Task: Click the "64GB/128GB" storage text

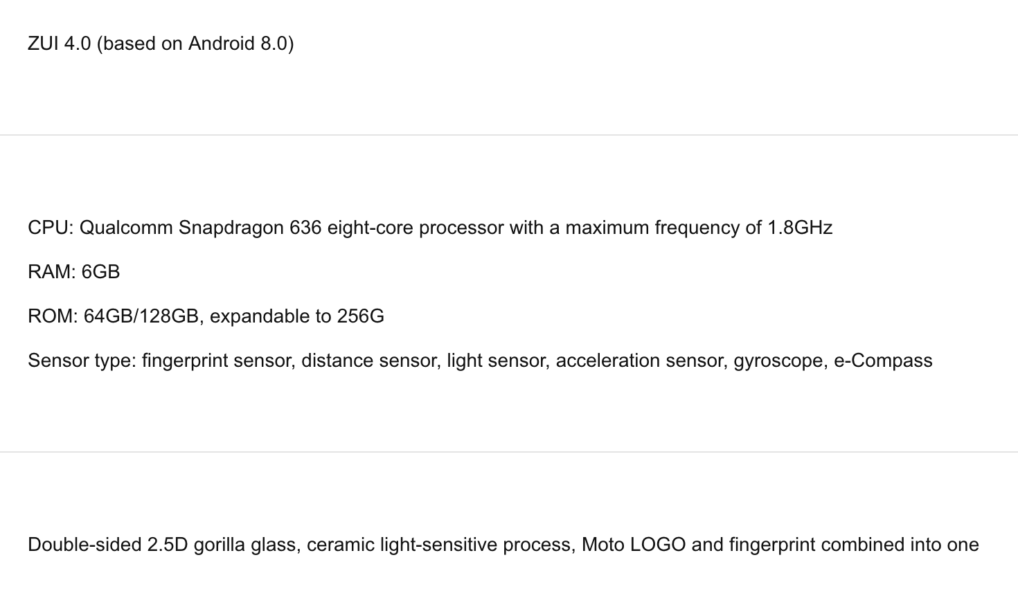Action: pos(141,316)
